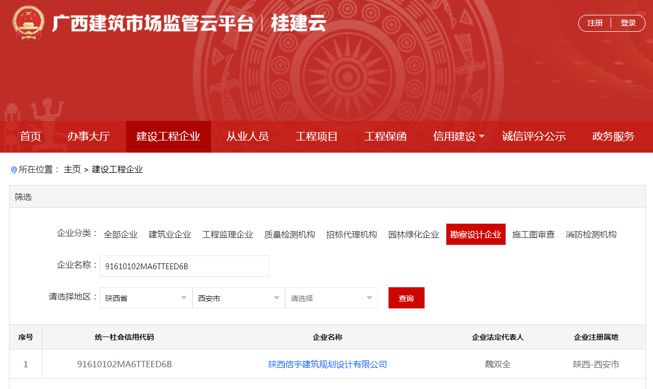Open 陕西信宇建筑规划设计有限公司 company details
The image size is (653, 389).
[326, 364]
